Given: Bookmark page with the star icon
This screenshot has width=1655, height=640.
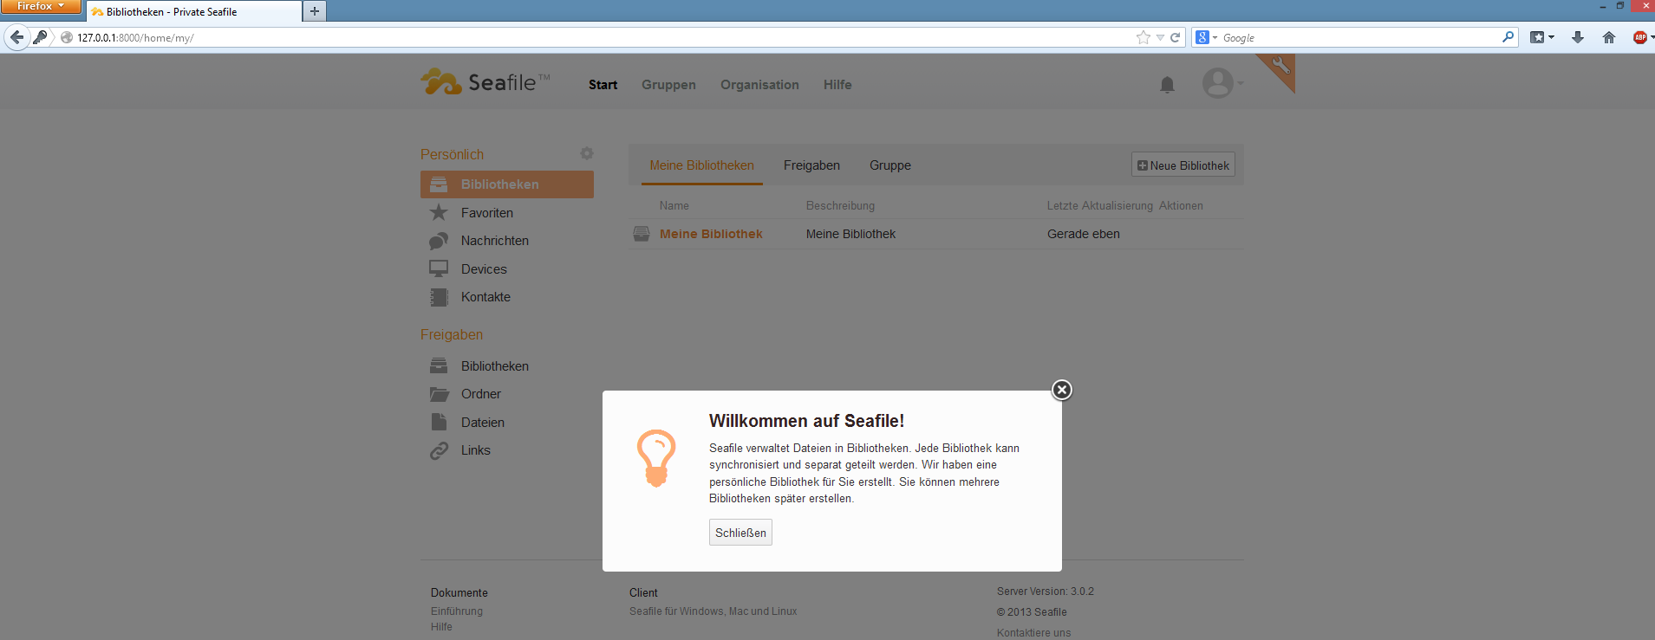Looking at the screenshot, I should tap(1144, 37).
